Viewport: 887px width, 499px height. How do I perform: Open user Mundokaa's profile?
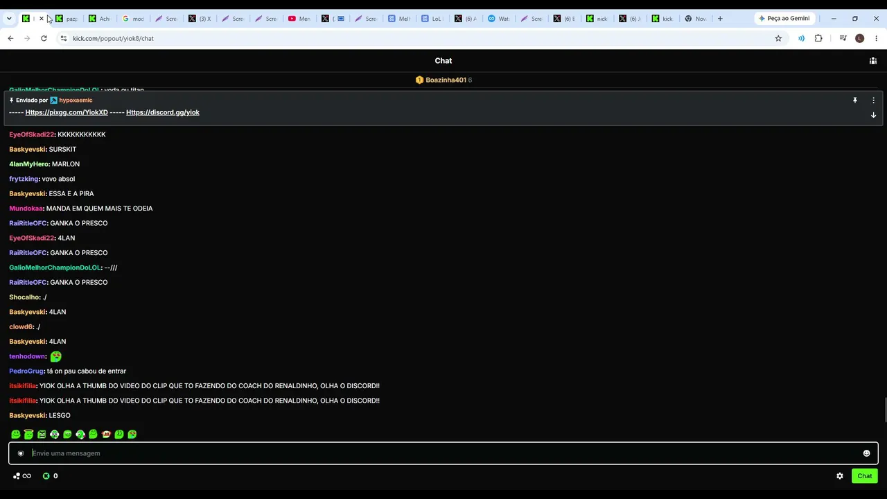26,209
